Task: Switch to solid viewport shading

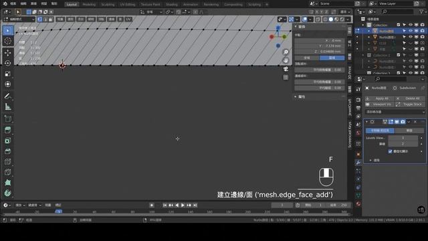Action: point(331,19)
